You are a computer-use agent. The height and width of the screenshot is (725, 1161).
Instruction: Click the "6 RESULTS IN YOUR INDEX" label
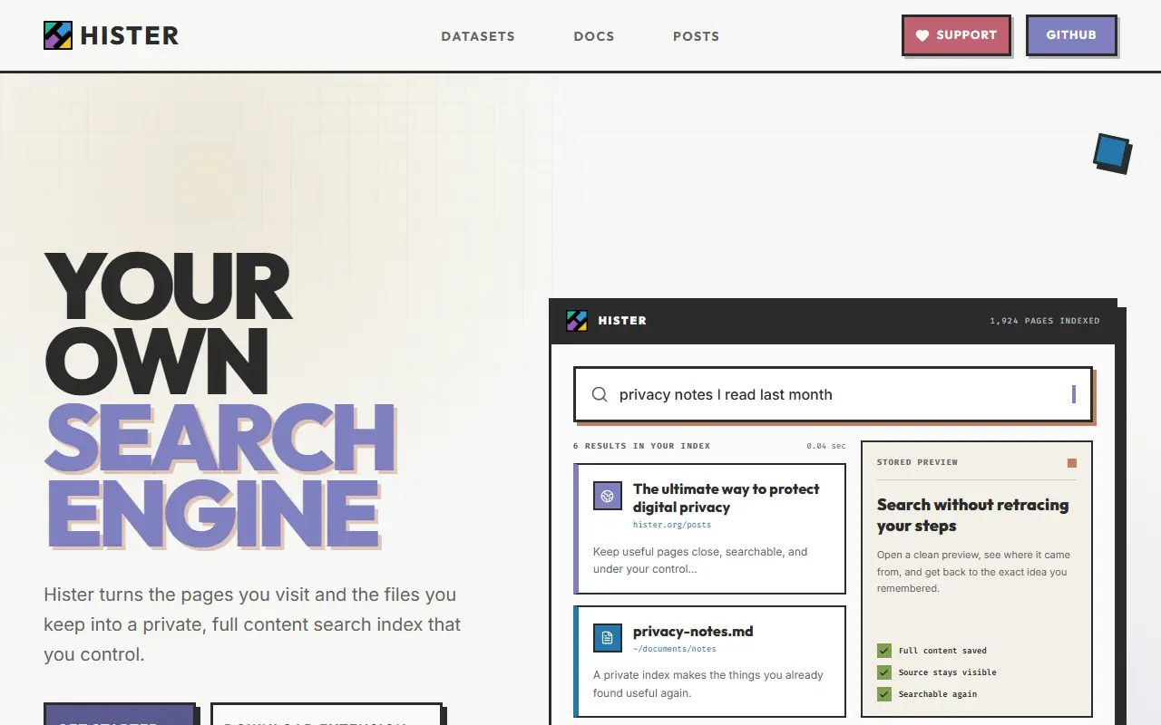click(x=642, y=446)
